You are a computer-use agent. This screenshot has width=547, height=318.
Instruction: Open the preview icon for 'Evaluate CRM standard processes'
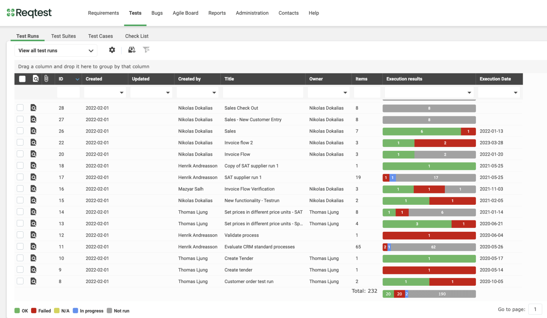[x=34, y=247]
